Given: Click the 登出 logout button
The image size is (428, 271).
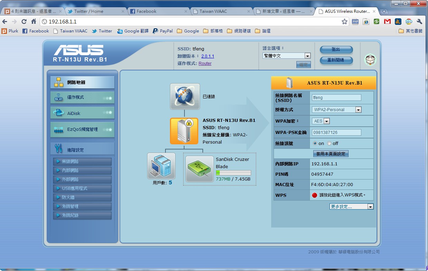Looking at the screenshot, I should click(x=336, y=50).
